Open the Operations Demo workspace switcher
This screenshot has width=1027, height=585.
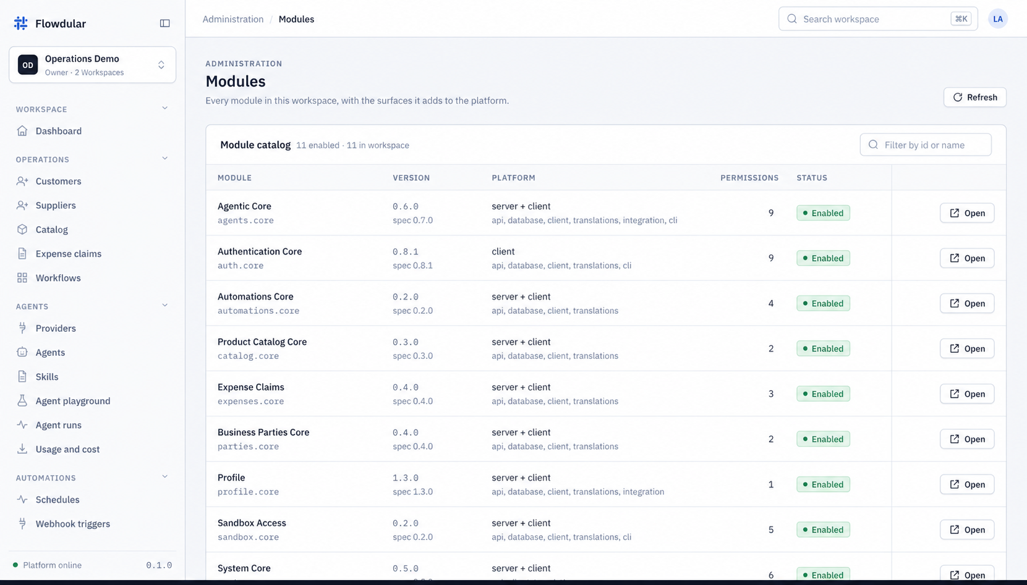(x=92, y=65)
